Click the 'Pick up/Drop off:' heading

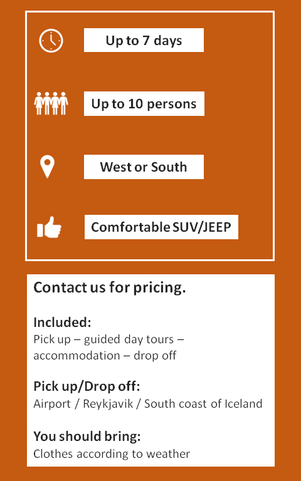87,386
